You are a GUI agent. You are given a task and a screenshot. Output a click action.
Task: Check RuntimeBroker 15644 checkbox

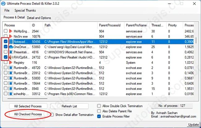coord(6,83)
